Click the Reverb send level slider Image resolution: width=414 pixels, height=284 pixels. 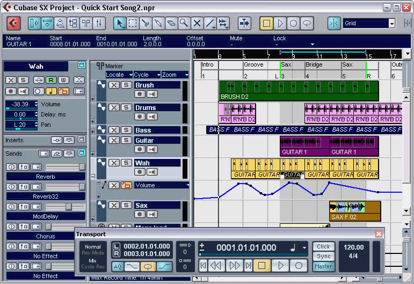click(64, 167)
